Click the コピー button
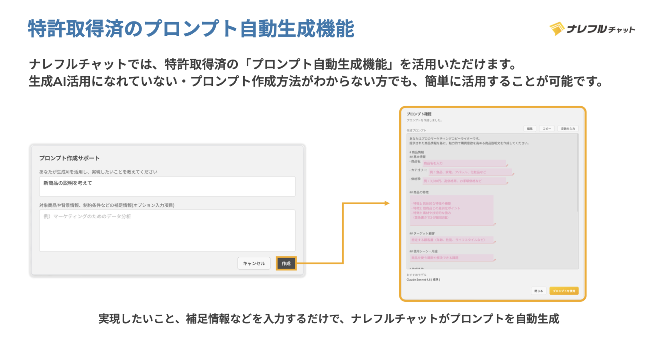 [x=547, y=129]
